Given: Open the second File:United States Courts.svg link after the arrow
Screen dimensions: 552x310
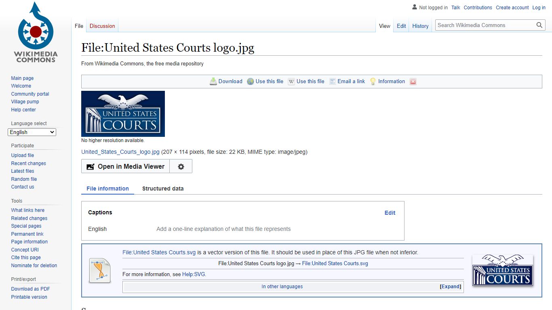Looking at the screenshot, I should coord(335,264).
